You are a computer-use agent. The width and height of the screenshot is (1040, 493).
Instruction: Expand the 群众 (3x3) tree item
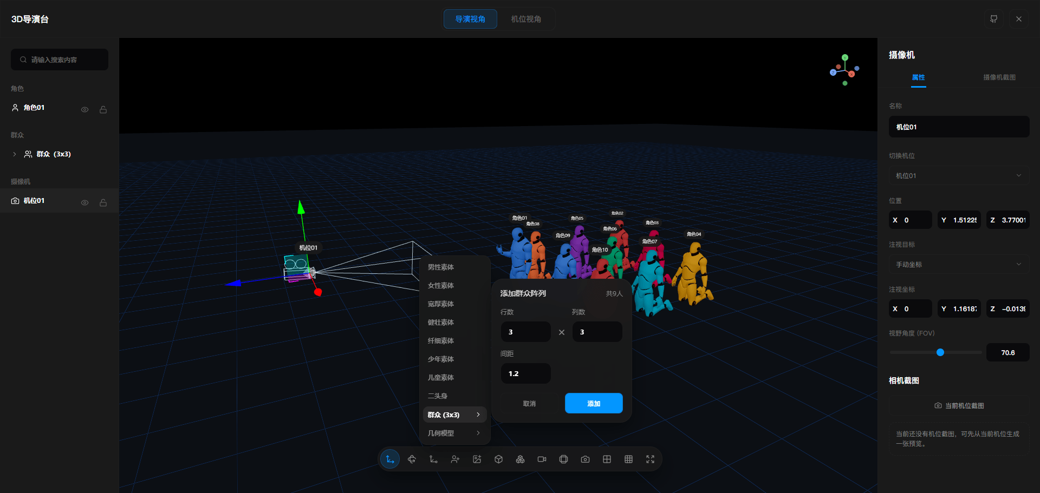(15, 154)
